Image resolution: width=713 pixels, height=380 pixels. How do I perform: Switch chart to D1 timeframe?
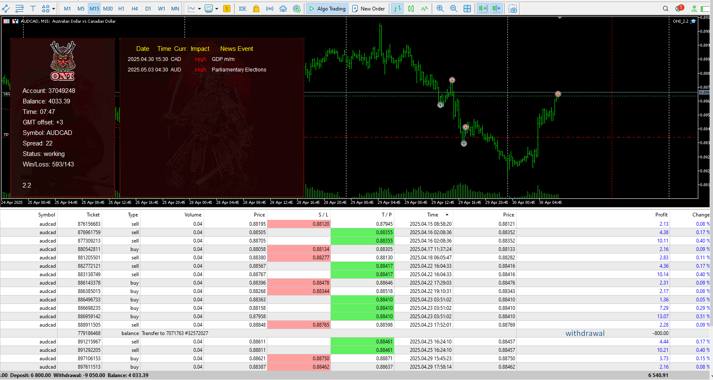coord(148,8)
